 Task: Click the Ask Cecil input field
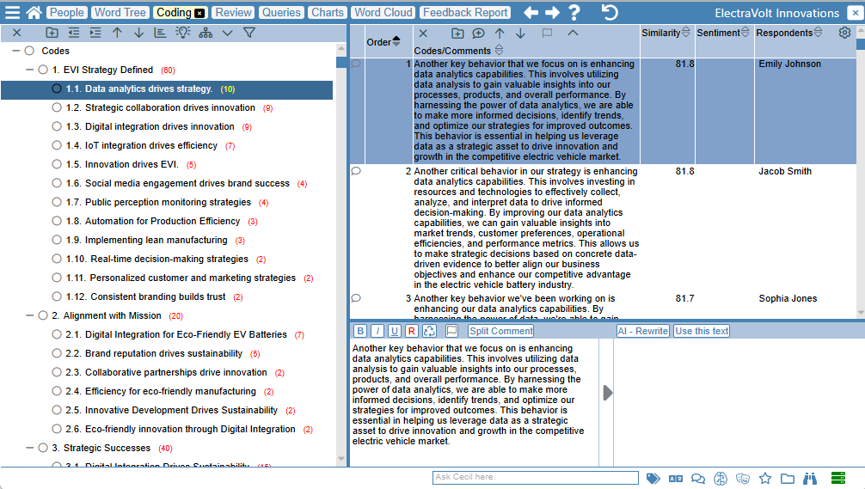(x=535, y=478)
